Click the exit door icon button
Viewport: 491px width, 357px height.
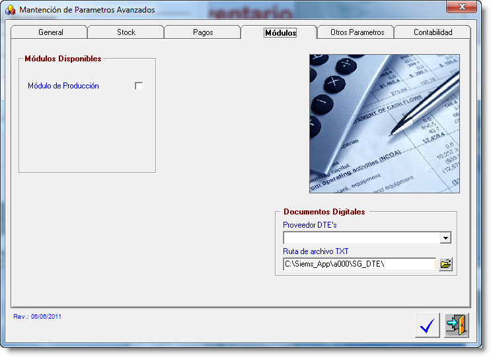pos(457,325)
